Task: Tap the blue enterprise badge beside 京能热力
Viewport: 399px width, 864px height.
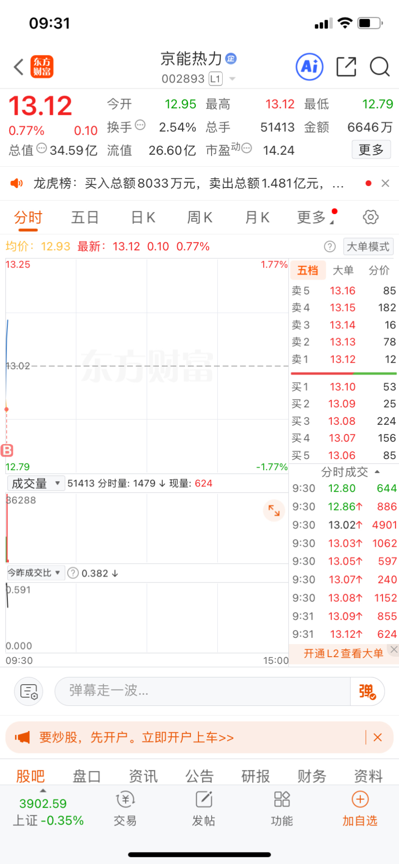Action: 231,59
